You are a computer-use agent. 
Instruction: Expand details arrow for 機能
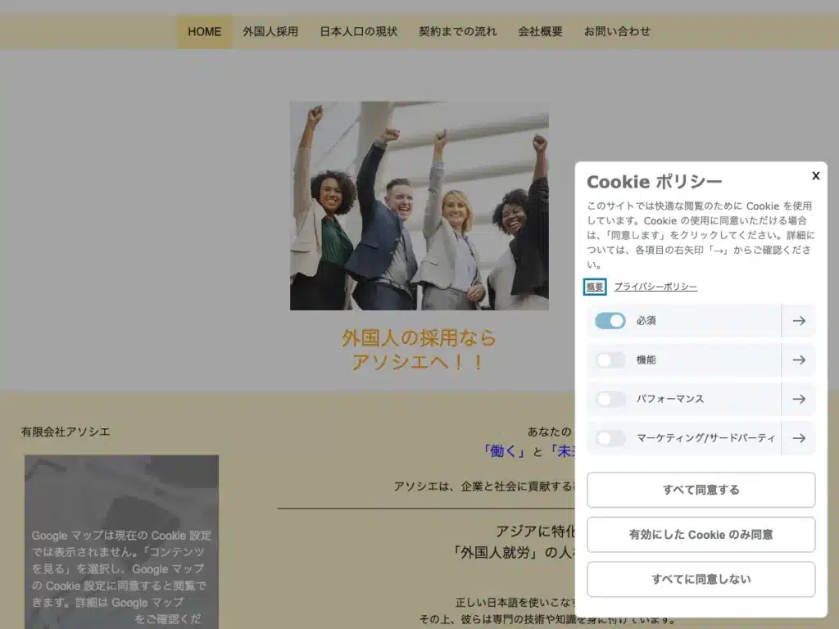(x=798, y=360)
